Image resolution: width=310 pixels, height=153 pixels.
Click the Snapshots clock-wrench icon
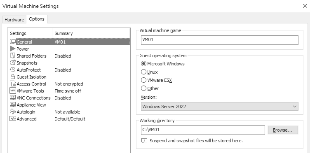[x=13, y=63]
